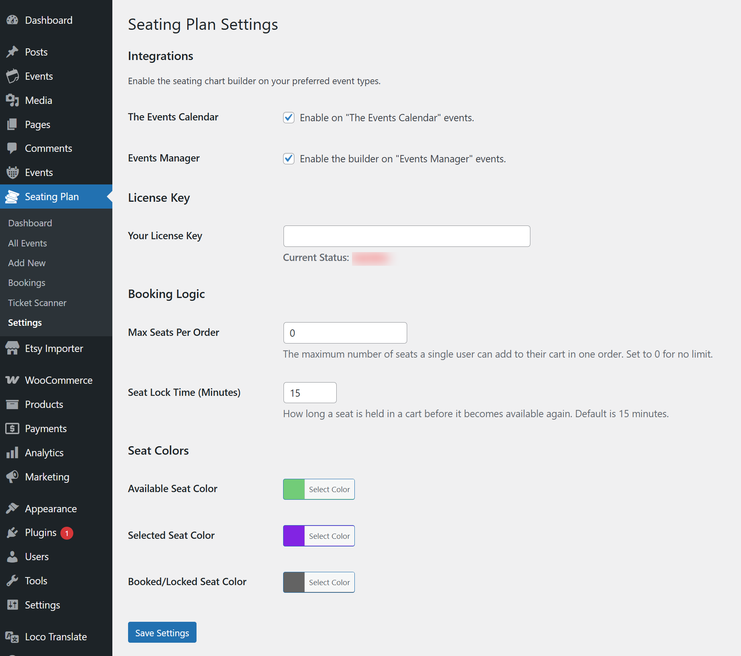This screenshot has width=741, height=656.
Task: Switch to the Bookings submenu page
Action: click(27, 282)
